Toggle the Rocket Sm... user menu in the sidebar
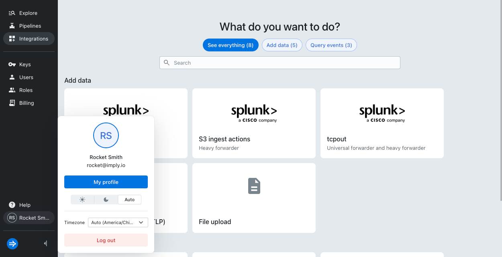 pos(29,218)
